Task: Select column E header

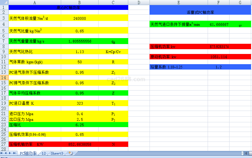Action: 179,3
